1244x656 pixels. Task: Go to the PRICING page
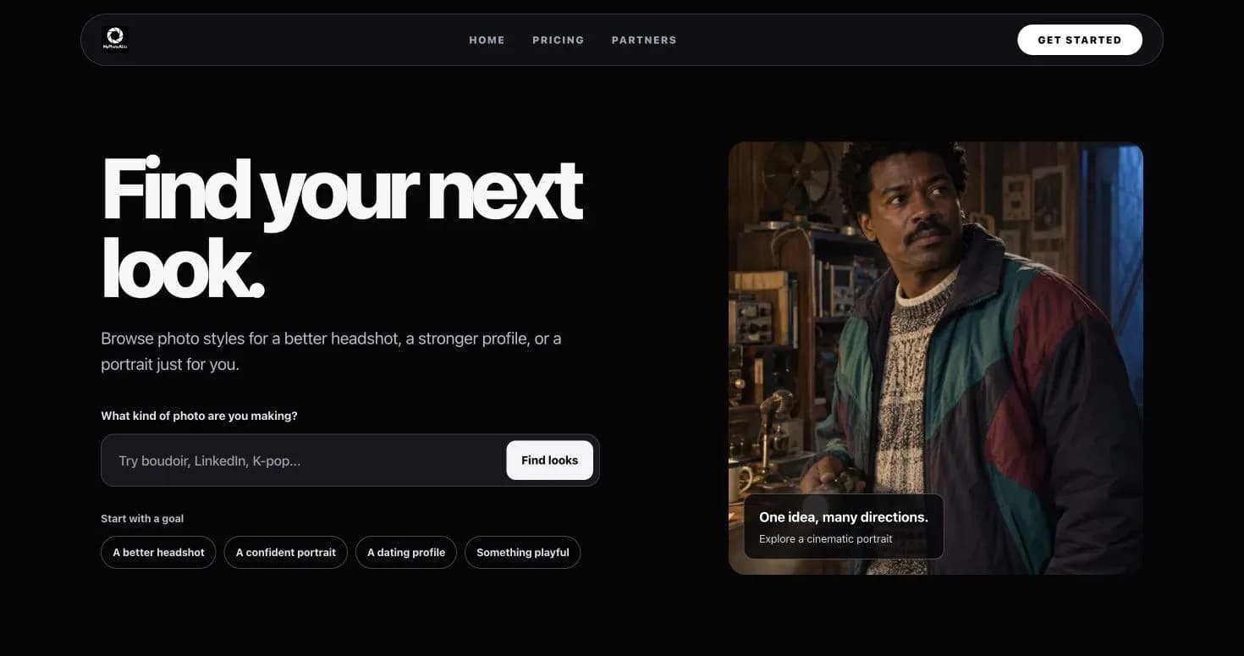558,40
